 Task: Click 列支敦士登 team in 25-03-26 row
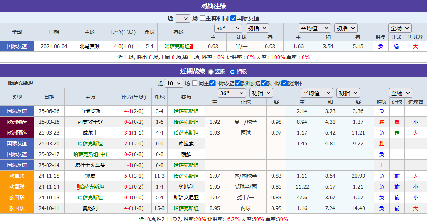tap(90, 122)
